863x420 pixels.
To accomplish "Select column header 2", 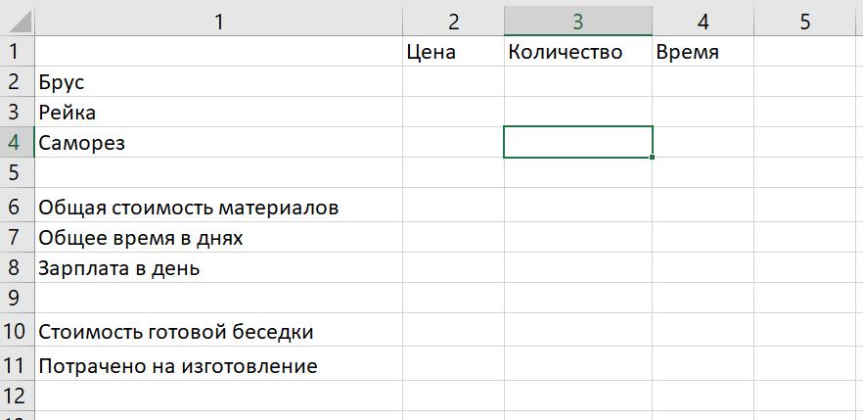I will coord(453,22).
